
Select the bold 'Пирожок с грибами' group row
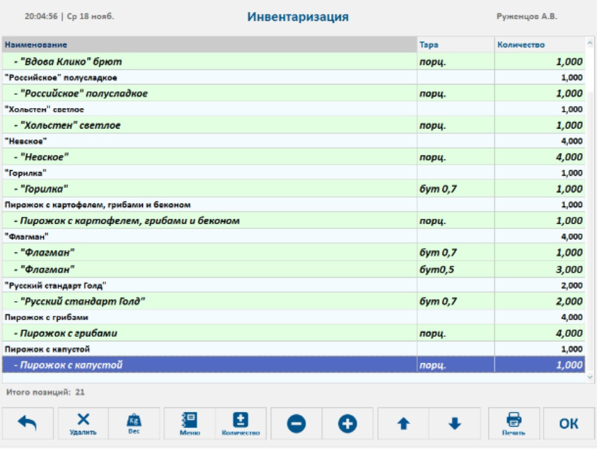pos(294,317)
